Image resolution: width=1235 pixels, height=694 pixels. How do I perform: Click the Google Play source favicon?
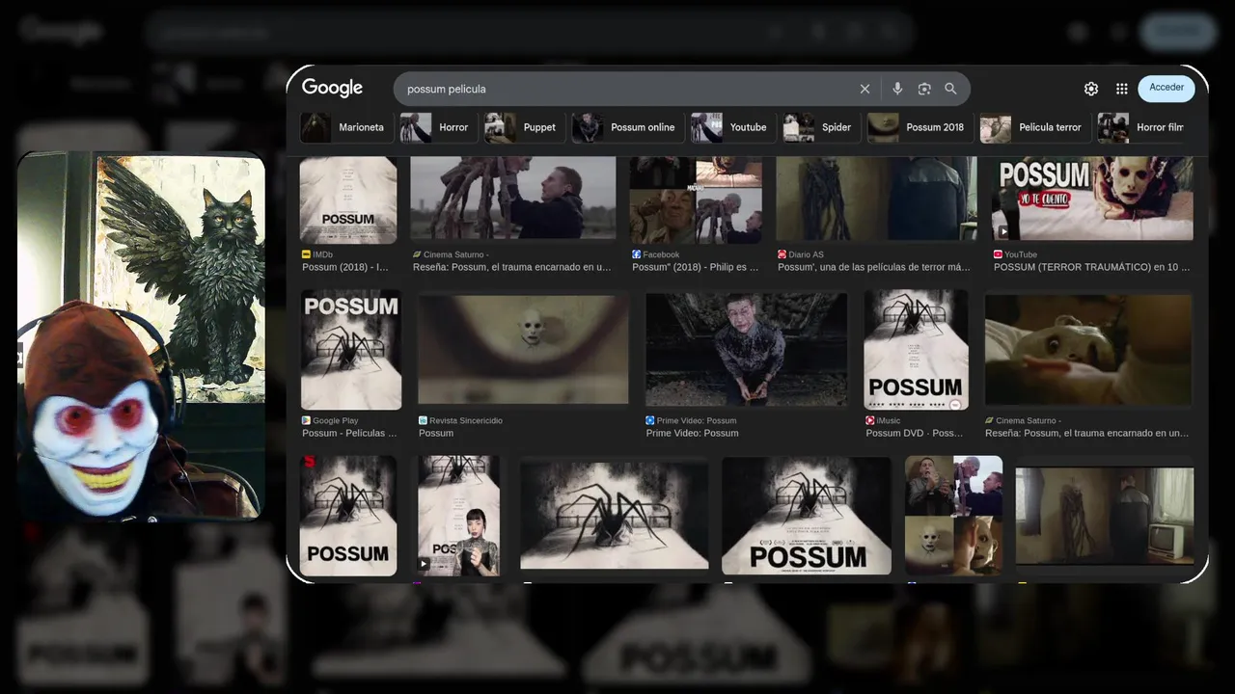(x=306, y=420)
